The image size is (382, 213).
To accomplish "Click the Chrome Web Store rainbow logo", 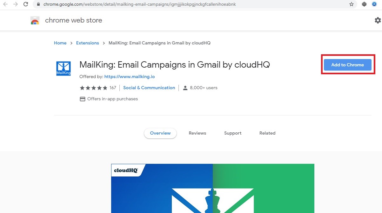I will coord(35,21).
